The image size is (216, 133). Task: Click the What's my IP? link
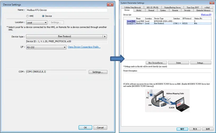206,15
